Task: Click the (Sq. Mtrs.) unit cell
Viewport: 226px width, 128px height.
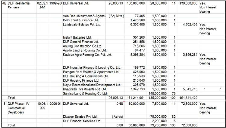Action: (x=116, y=15)
